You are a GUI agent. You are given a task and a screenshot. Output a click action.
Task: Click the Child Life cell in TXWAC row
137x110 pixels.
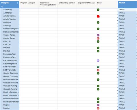click(10, 45)
